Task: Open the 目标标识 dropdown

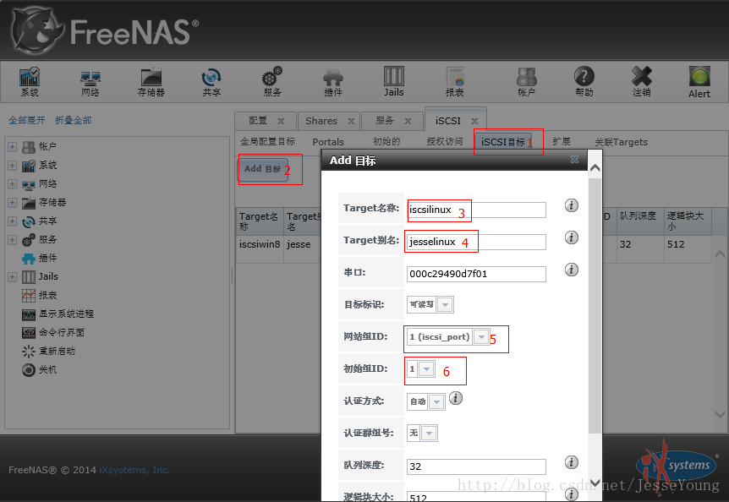Action: [x=445, y=305]
